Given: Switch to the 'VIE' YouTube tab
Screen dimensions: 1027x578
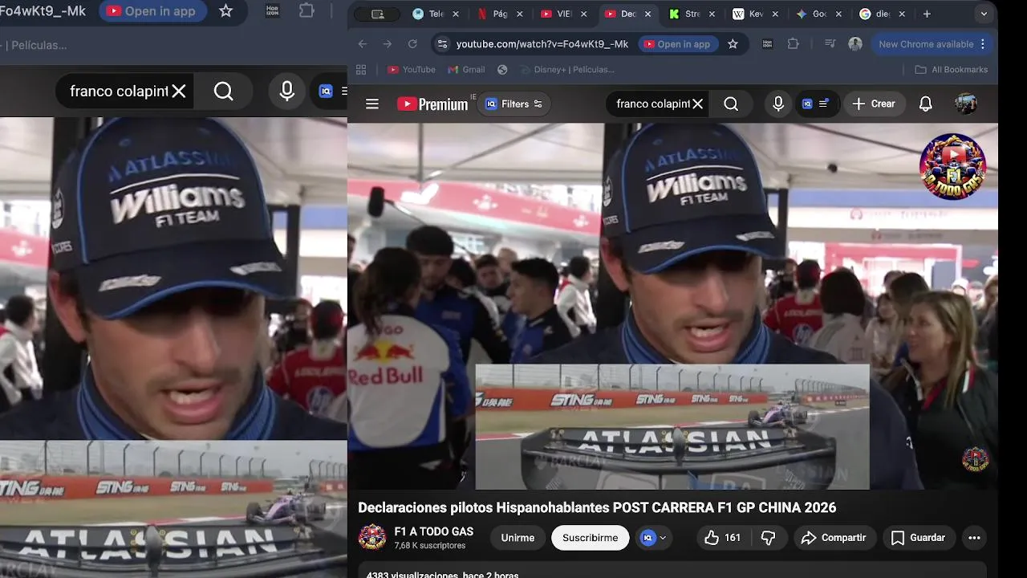Looking at the screenshot, I should point(558,14).
